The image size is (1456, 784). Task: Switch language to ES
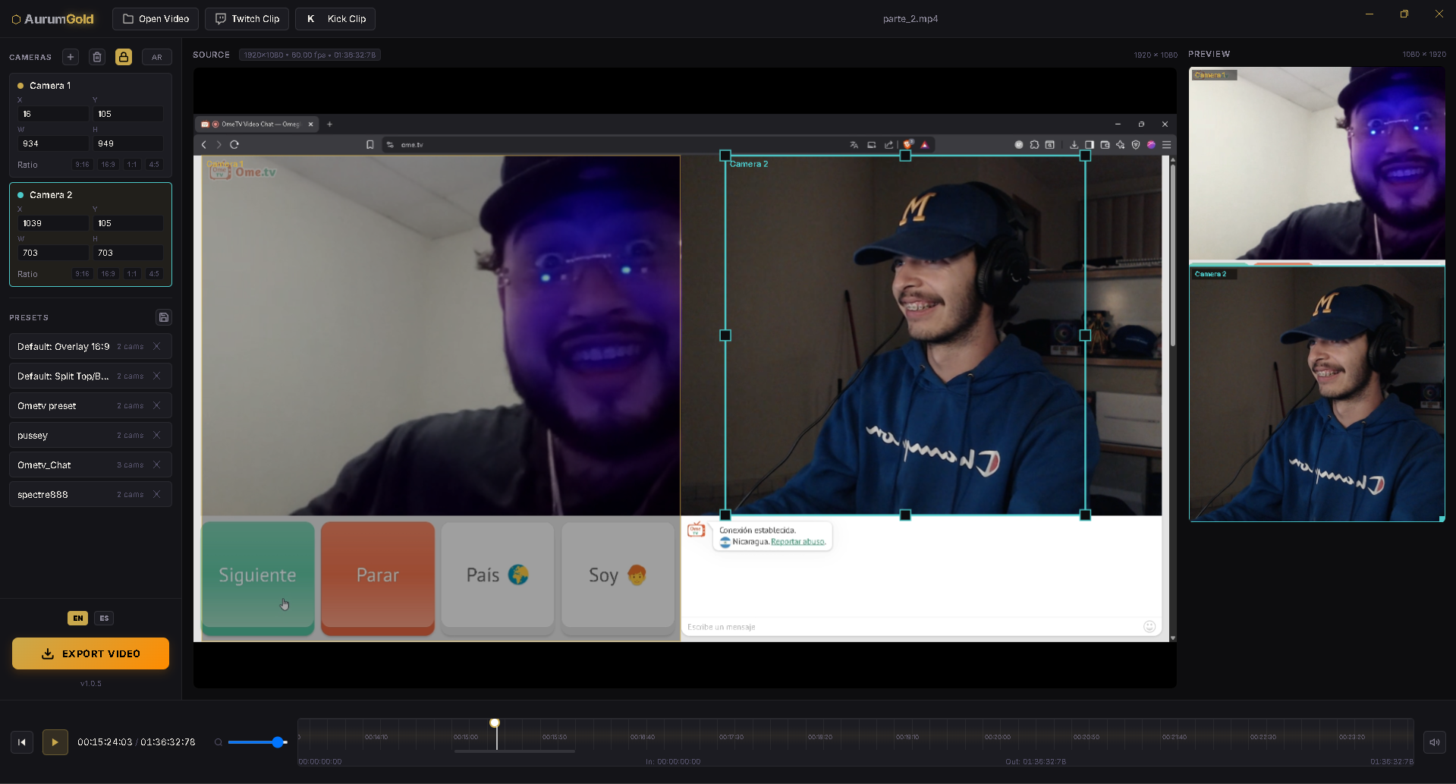(104, 618)
